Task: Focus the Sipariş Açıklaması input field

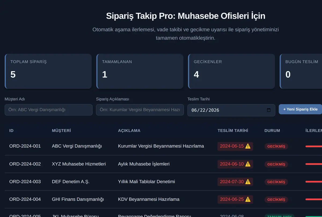Action: coord(140,110)
